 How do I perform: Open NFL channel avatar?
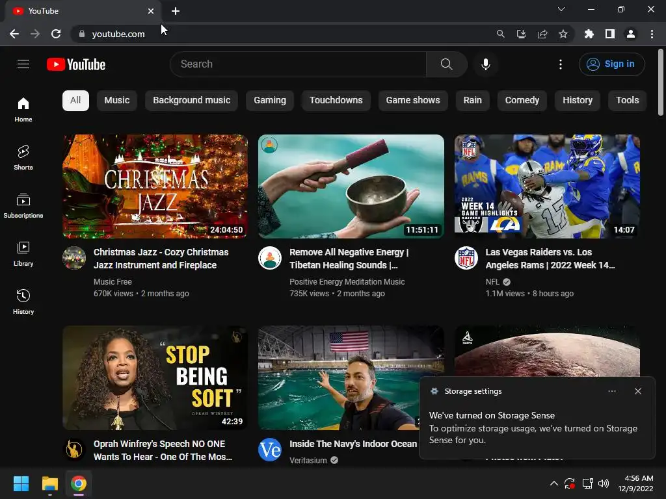click(466, 258)
